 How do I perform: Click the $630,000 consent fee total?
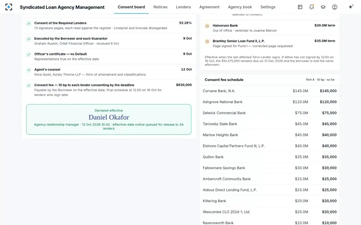[x=184, y=85]
